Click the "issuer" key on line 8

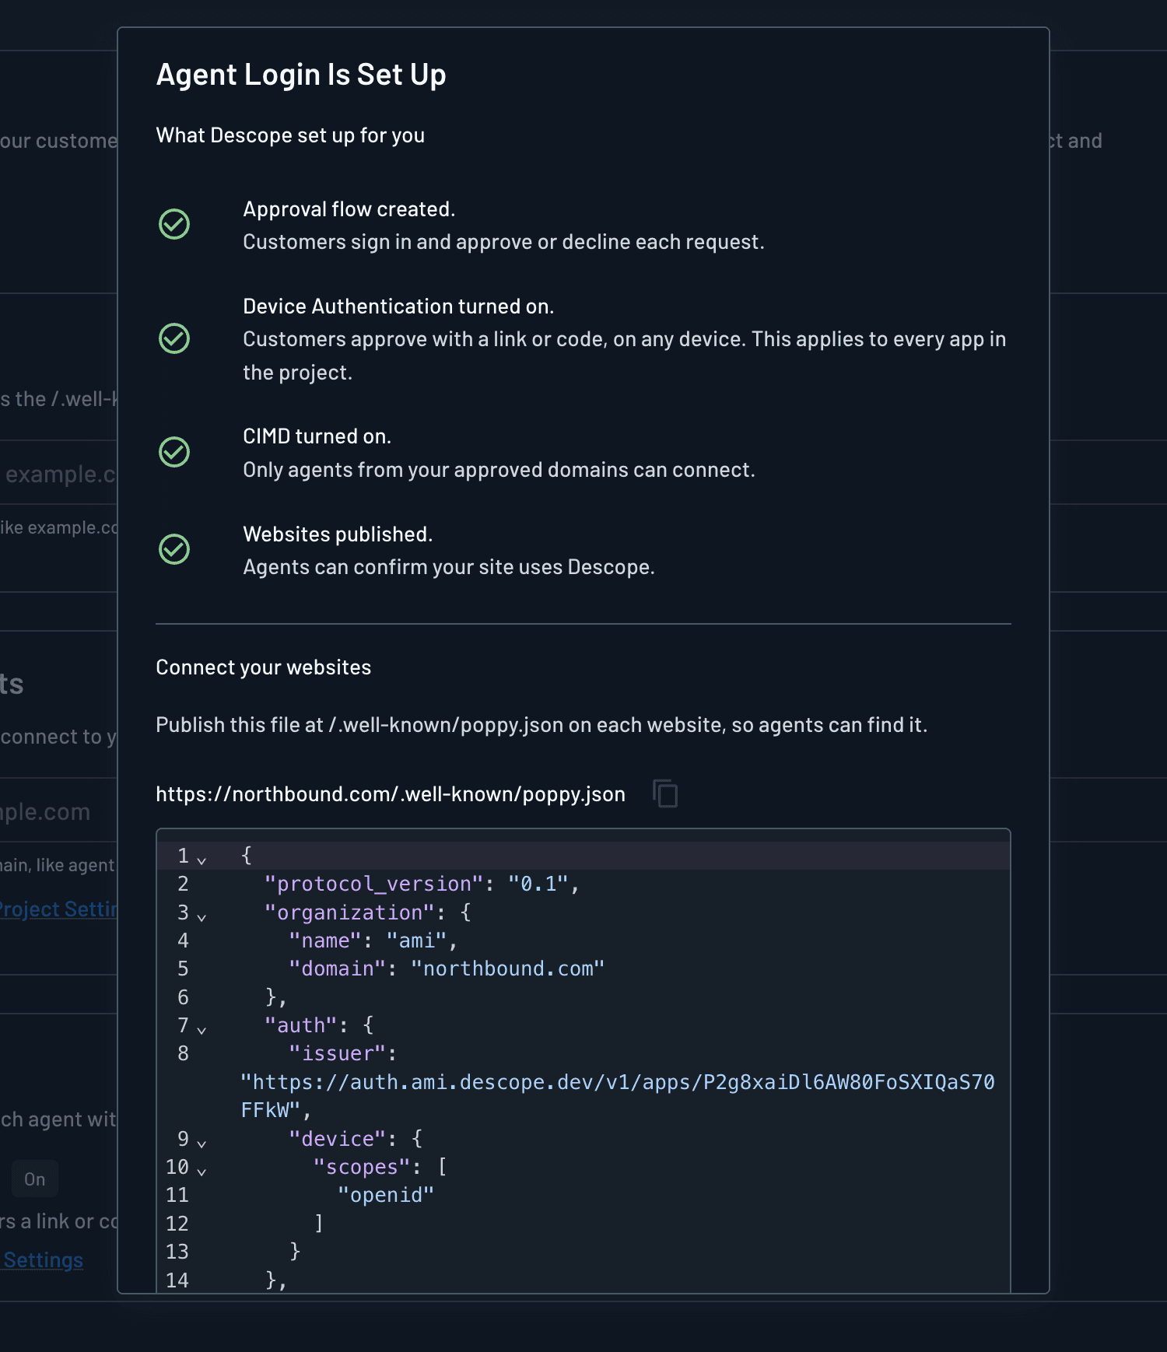[x=337, y=1054]
